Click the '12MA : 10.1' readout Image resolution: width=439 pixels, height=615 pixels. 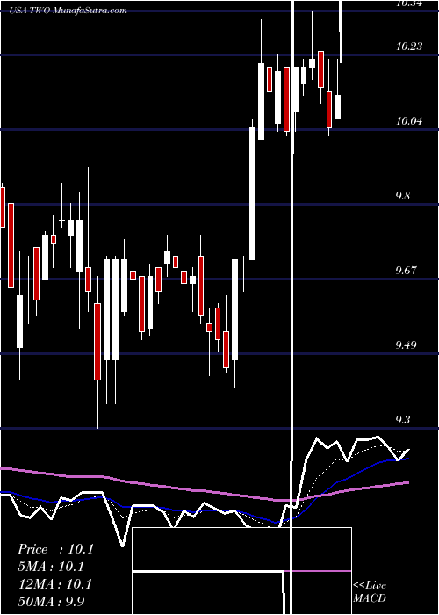(x=55, y=584)
